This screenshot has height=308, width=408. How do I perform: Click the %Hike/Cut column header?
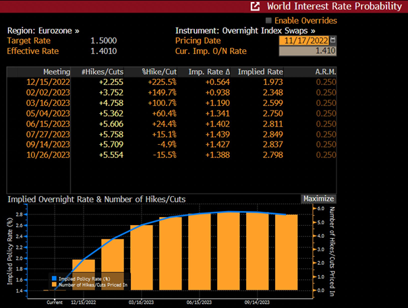[x=159, y=72]
